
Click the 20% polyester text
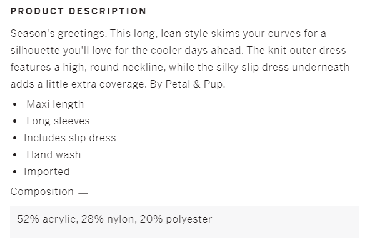coord(176,219)
